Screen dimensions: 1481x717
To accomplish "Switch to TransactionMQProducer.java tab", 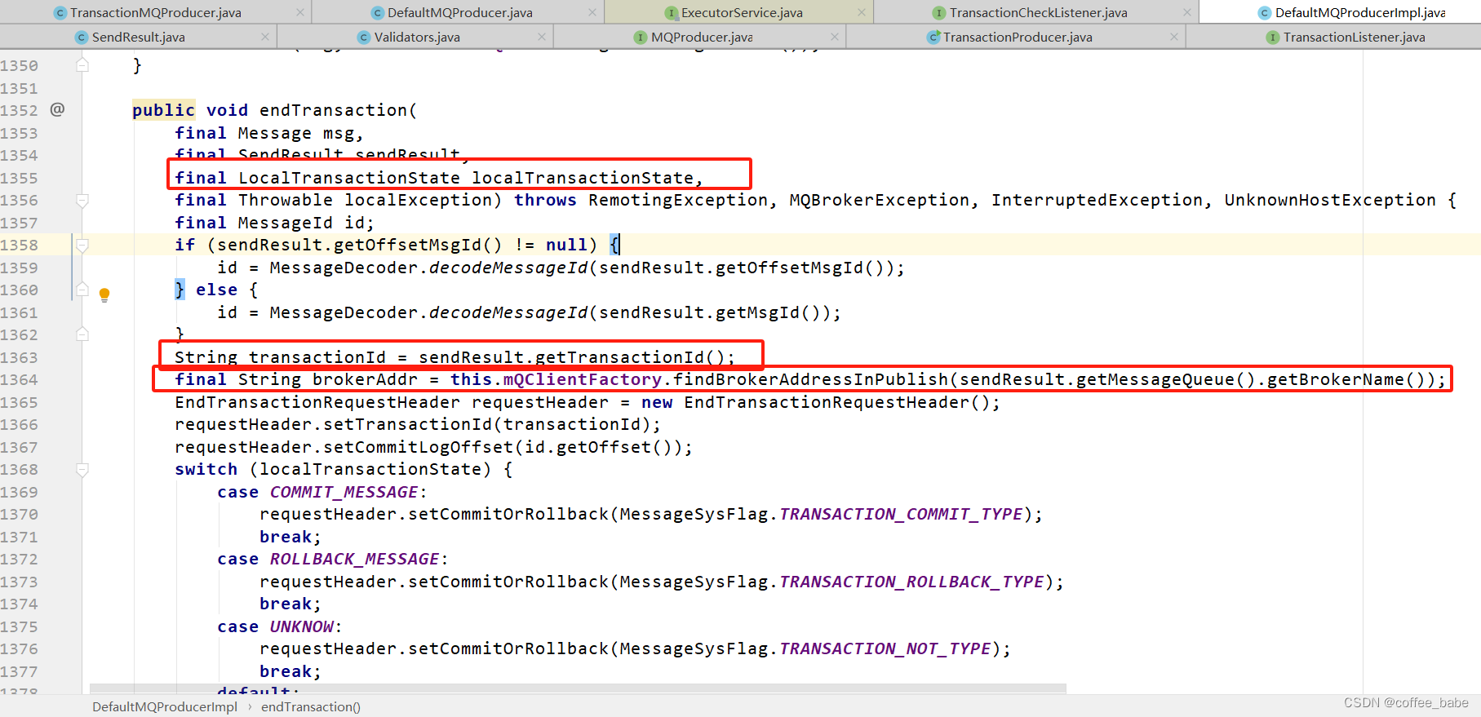I will (156, 12).
